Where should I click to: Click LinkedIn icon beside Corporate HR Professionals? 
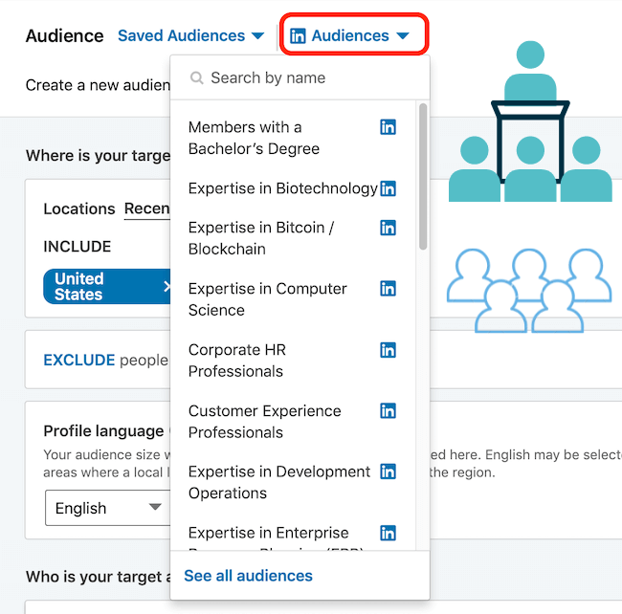[x=388, y=350]
